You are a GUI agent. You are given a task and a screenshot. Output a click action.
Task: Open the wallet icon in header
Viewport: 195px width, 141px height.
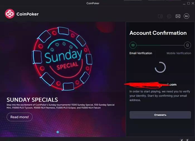(160, 16)
